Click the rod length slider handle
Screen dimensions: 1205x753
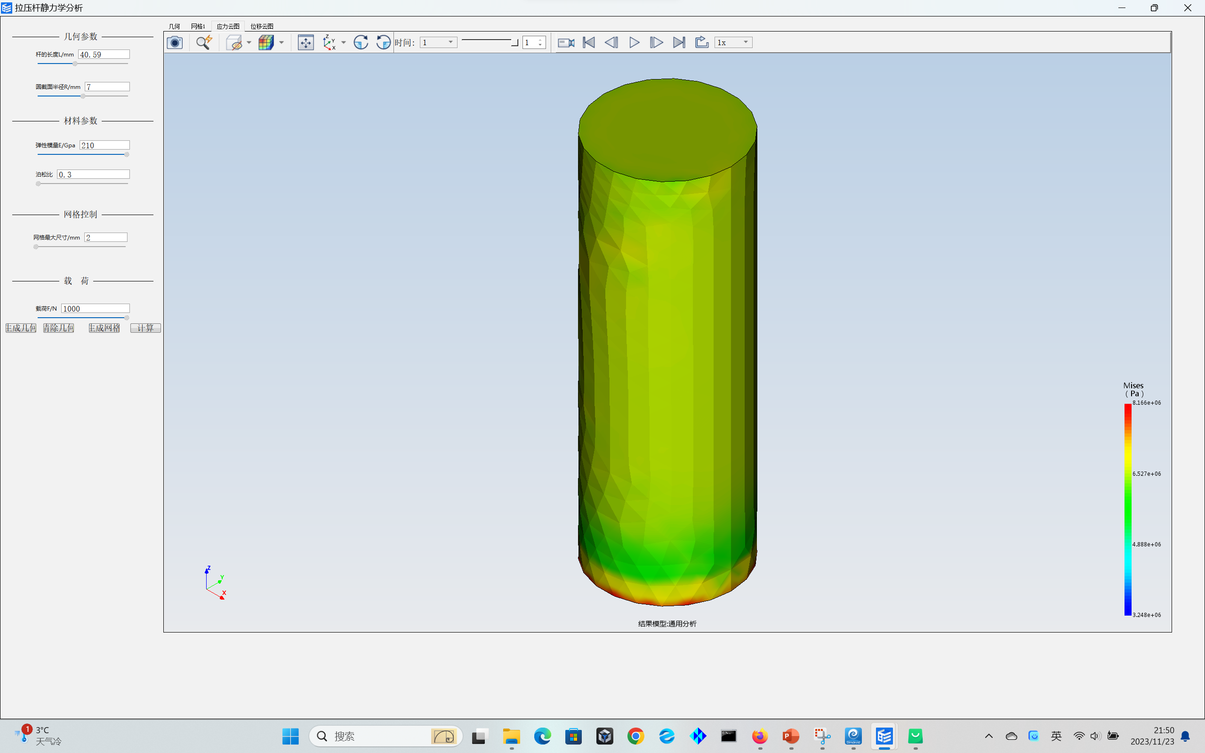75,64
